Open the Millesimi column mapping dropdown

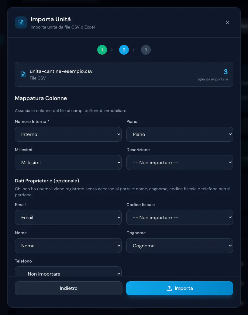[x=68, y=163]
